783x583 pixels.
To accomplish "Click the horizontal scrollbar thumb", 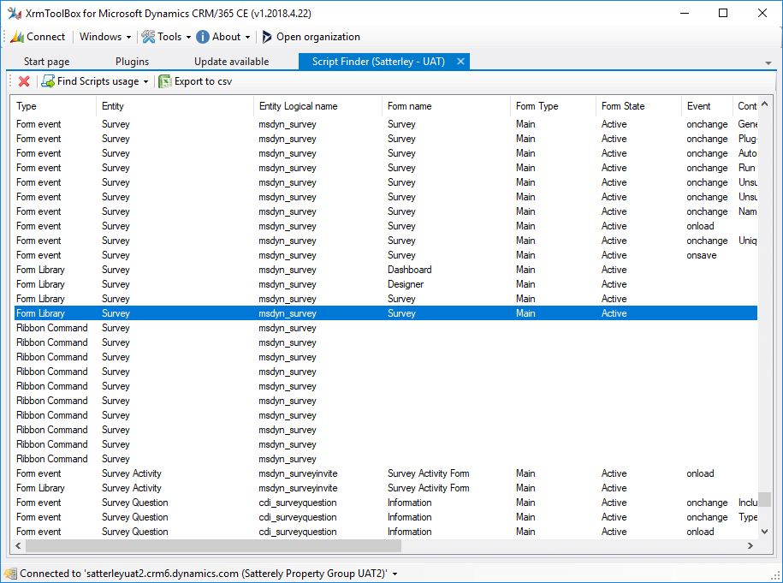I will pos(213,545).
